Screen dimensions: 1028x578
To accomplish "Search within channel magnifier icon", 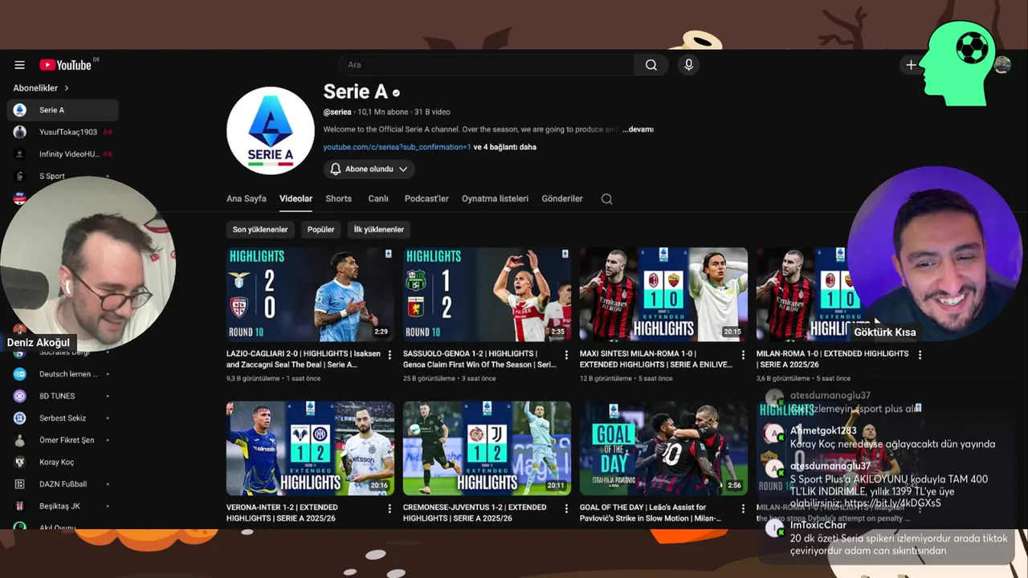I will click(607, 199).
